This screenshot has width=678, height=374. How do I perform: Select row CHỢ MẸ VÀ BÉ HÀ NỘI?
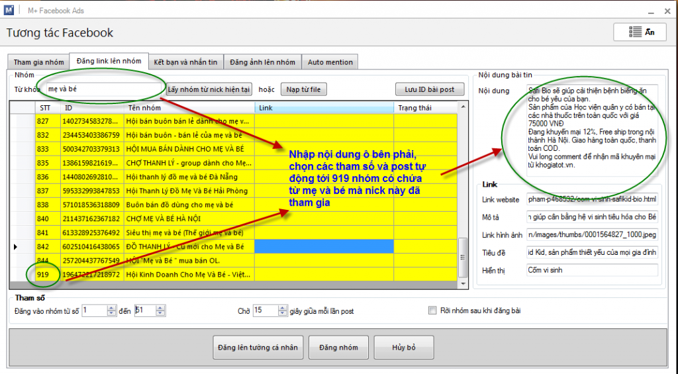coord(234,219)
